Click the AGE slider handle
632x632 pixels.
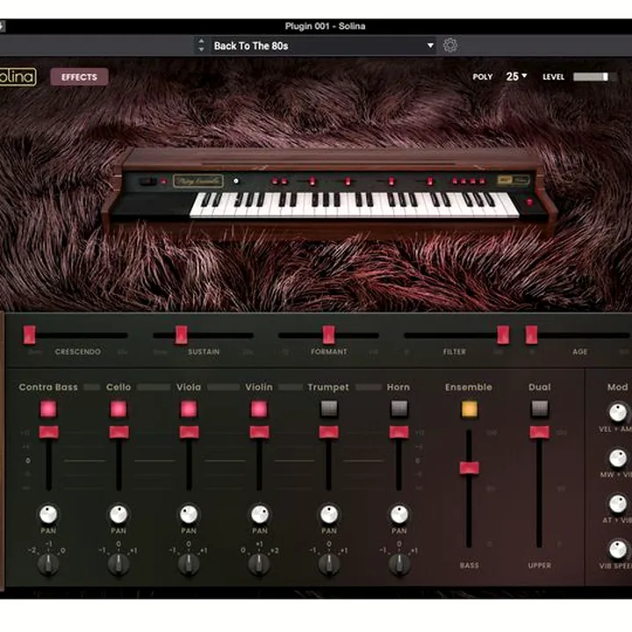coord(531,335)
